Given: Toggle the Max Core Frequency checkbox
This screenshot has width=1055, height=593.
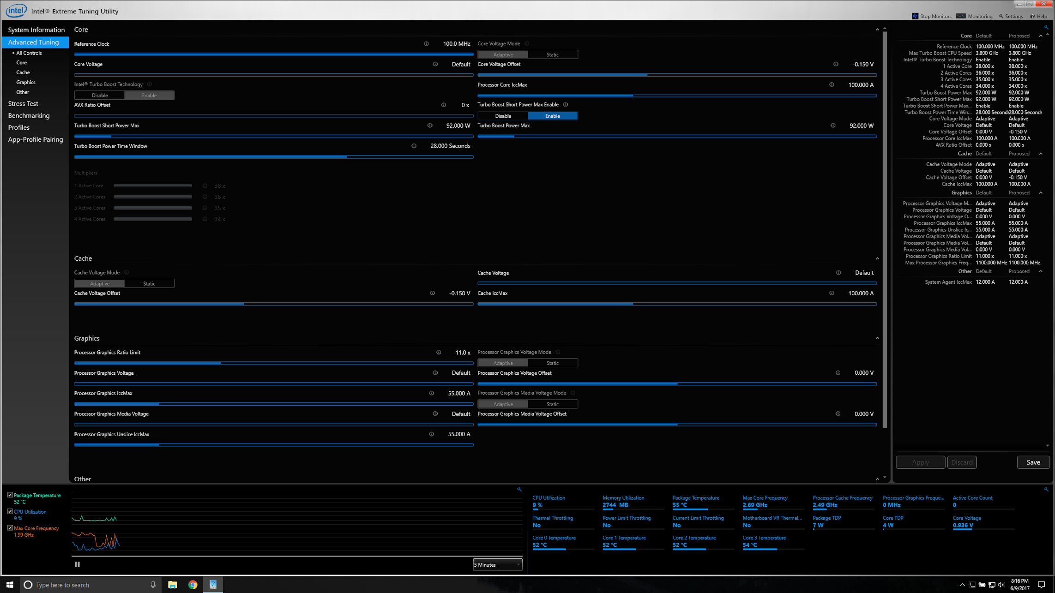Looking at the screenshot, I should click(x=10, y=528).
